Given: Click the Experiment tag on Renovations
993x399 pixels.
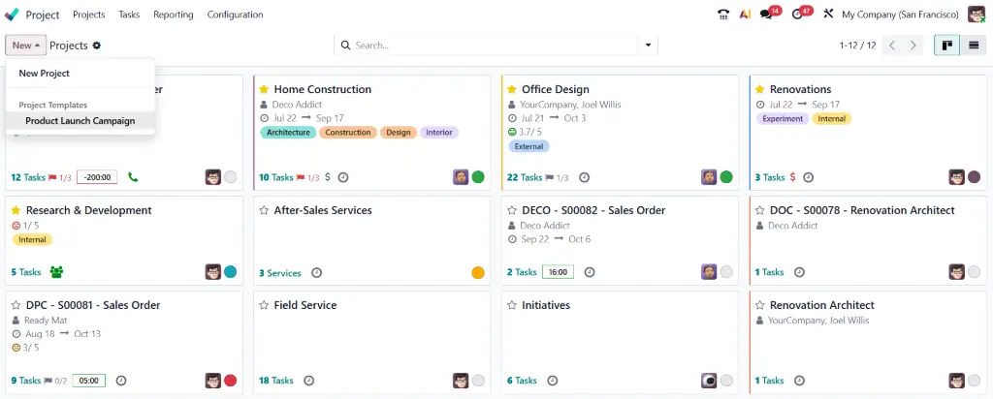Looking at the screenshot, I should (783, 119).
